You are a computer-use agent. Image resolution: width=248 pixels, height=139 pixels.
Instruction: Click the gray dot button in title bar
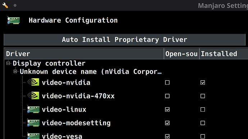15,5
